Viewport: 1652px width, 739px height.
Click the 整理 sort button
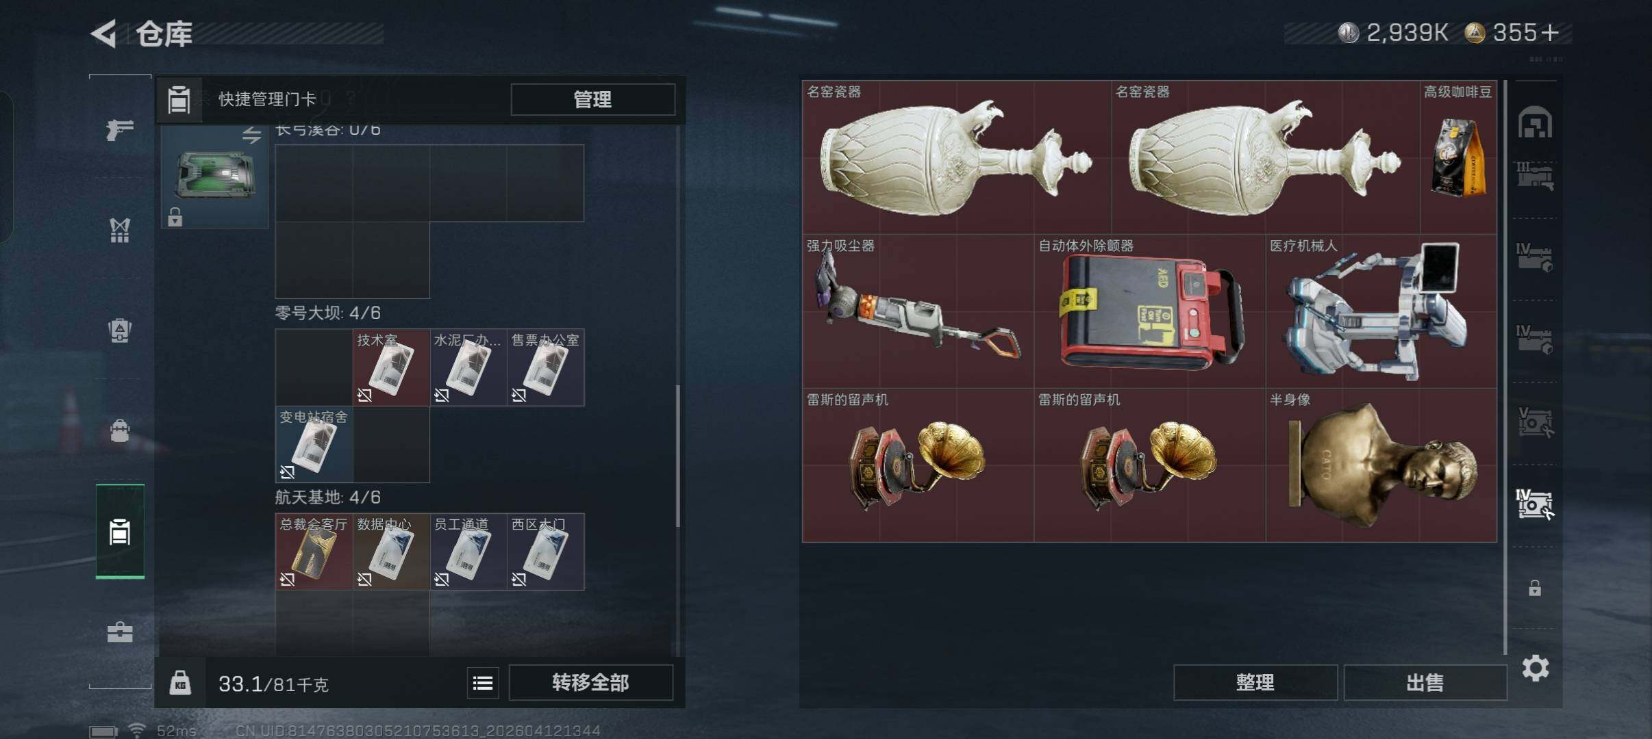1255,682
